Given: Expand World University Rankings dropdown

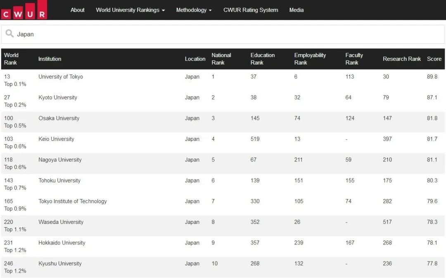Looking at the screenshot, I should click(130, 10).
